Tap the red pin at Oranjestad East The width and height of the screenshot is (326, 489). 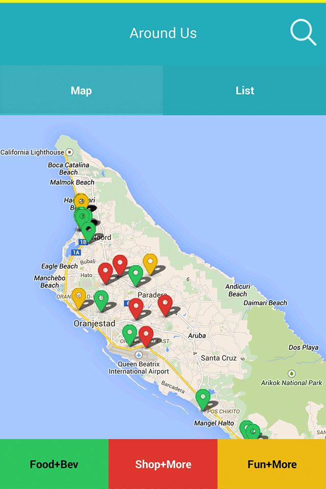(146, 337)
